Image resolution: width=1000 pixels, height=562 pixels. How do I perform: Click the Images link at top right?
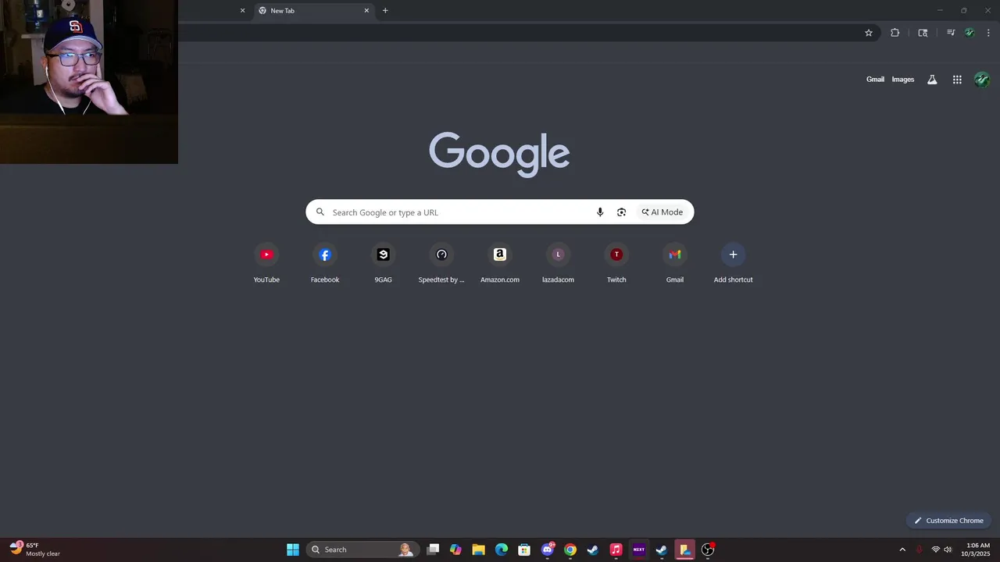click(903, 80)
